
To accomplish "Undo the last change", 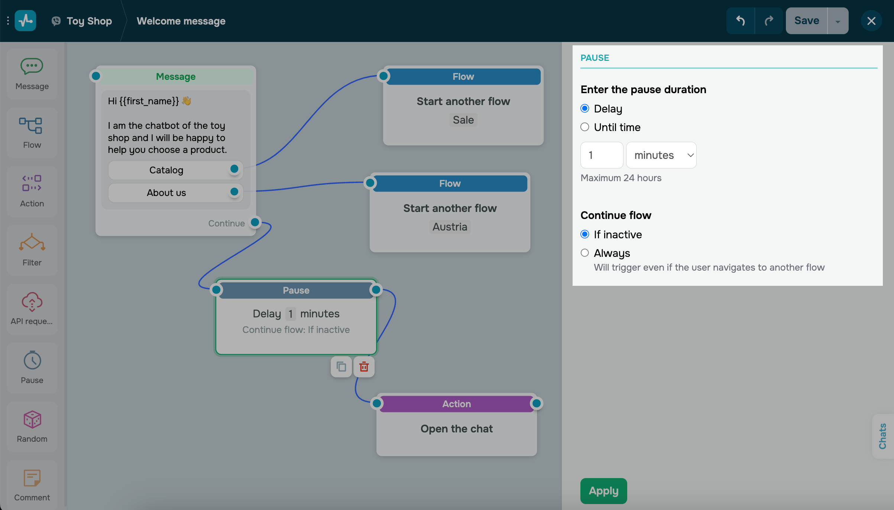I will point(741,21).
